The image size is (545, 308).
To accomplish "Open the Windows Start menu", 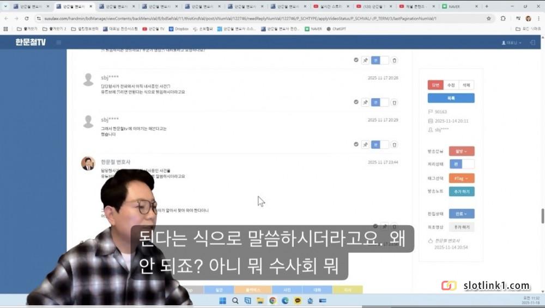I will pos(223,300).
